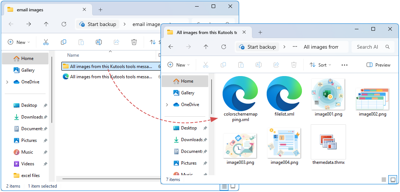Switch to details view in front window
This screenshot has height=192, width=400.
383,180
